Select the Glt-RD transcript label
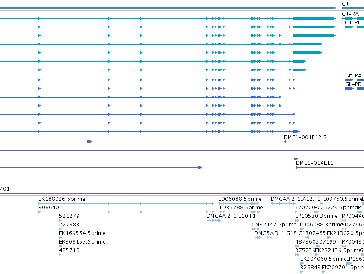Image resolution: width=364 pixels, height=274 pixels. (x=353, y=23)
